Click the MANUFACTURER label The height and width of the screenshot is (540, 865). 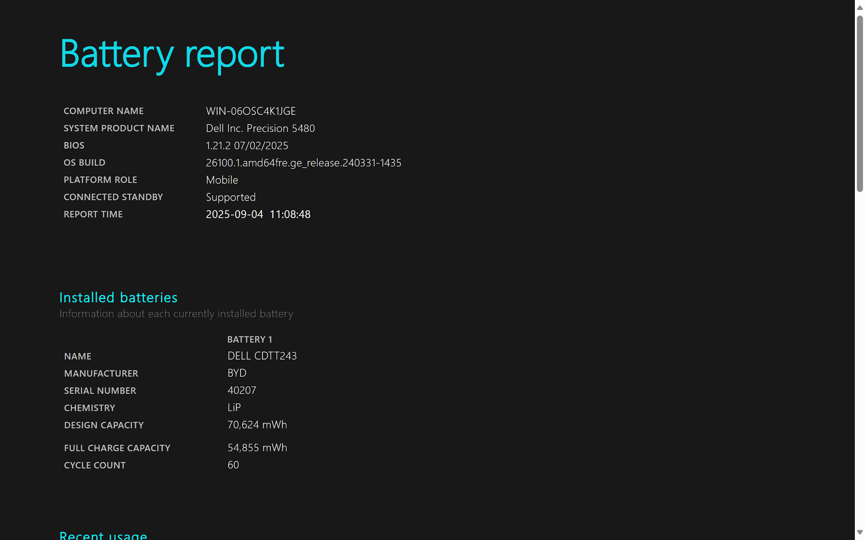pyautogui.click(x=101, y=374)
